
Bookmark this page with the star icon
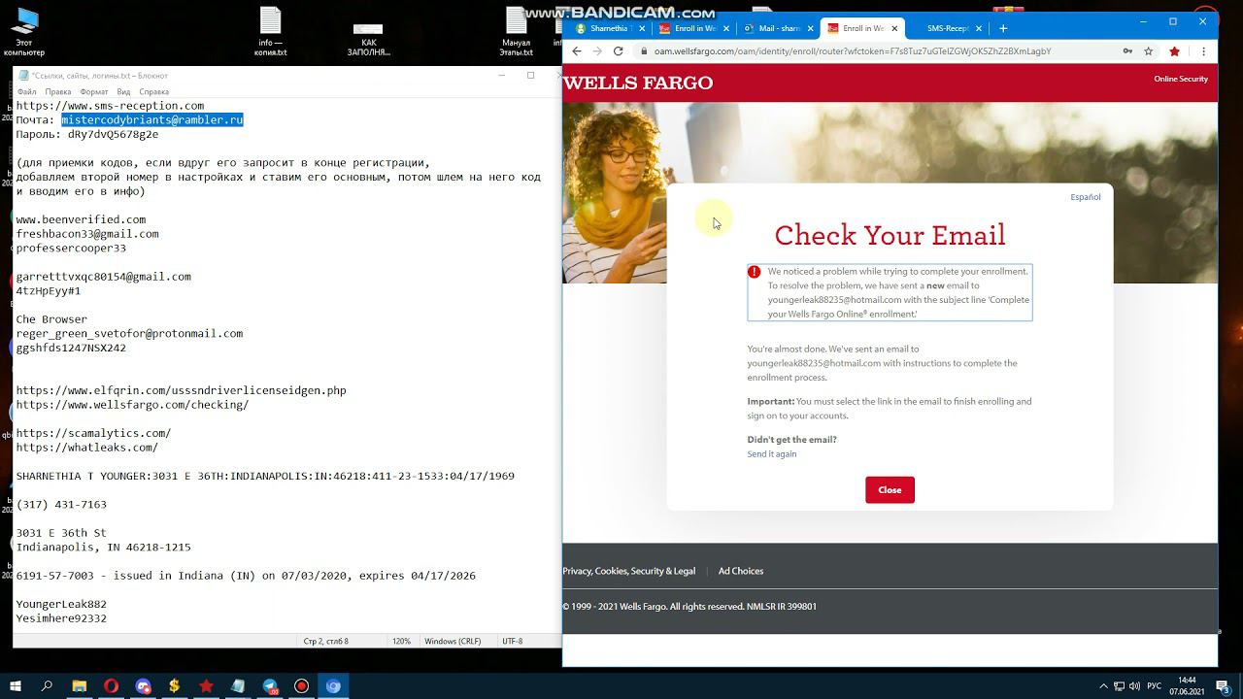point(1149,51)
